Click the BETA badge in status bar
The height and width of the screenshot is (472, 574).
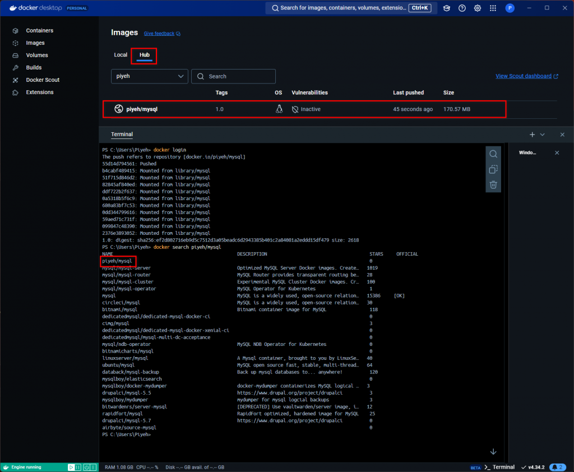point(475,468)
